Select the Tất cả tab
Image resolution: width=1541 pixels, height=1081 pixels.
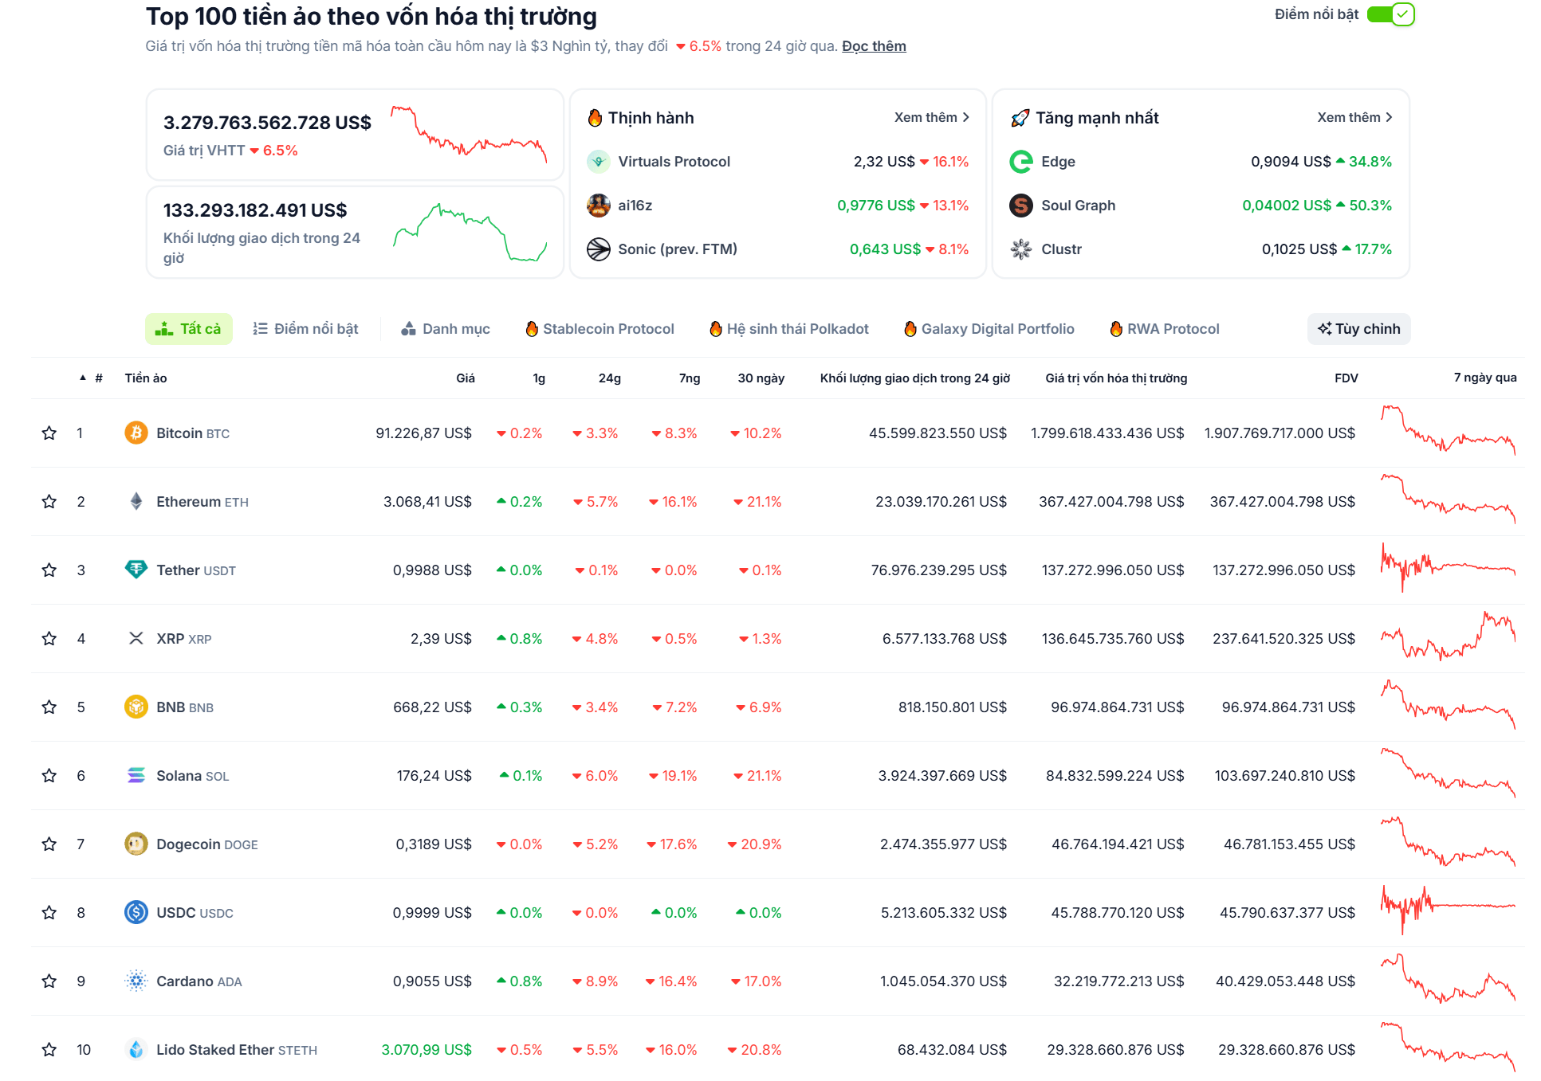pyautogui.click(x=189, y=329)
